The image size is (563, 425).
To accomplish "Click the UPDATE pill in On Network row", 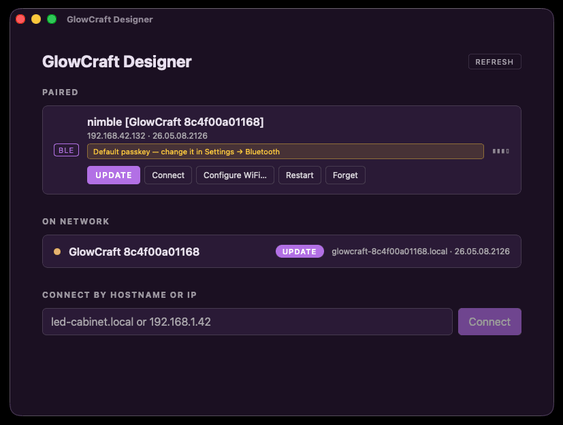I will click(300, 252).
